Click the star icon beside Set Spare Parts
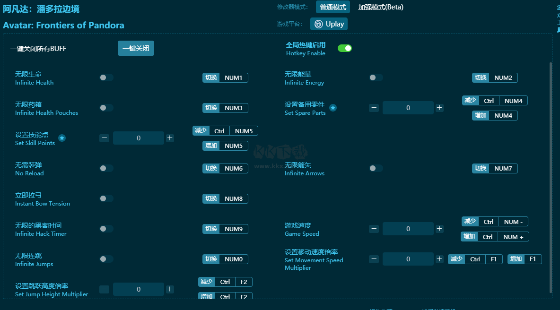Image resolution: width=560 pixels, height=310 pixels. coord(333,108)
